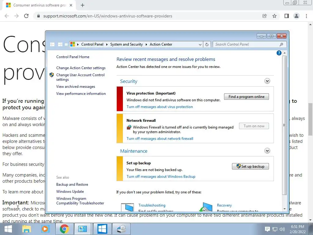313x235 pixels.
Task: Open the Windows Start button
Action: tap(8, 229)
